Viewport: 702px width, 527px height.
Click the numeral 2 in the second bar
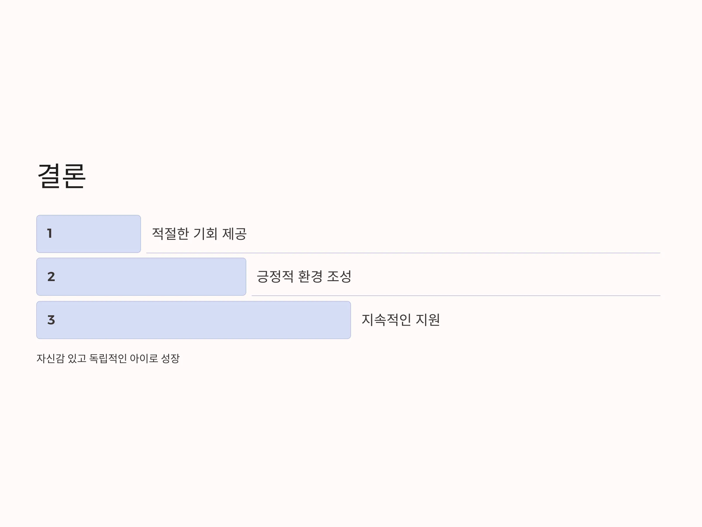click(51, 277)
